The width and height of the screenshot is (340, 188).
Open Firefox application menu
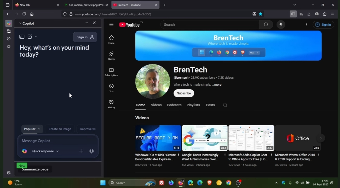pyautogui.click(x=332, y=14)
